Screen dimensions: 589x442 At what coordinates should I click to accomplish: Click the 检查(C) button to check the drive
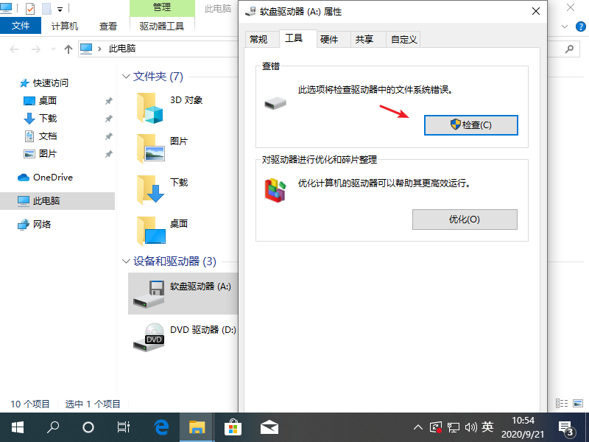point(470,124)
